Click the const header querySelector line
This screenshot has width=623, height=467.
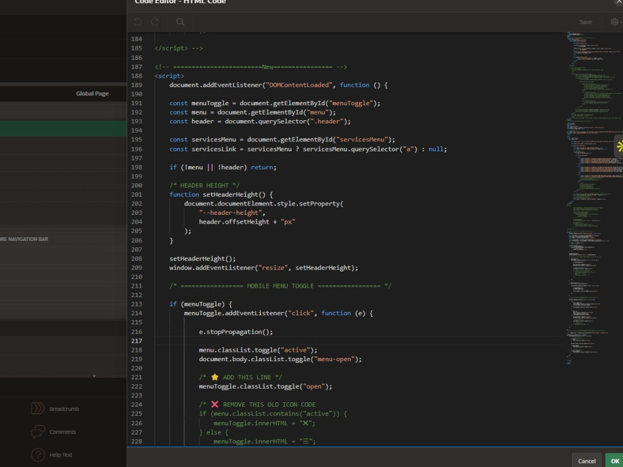[260, 121]
